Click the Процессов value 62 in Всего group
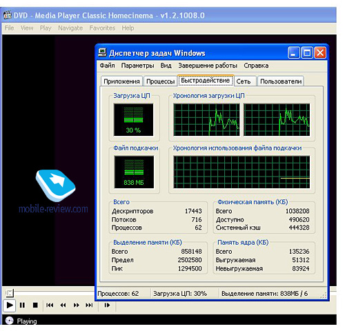The width and height of the screenshot is (345, 331). pyautogui.click(x=198, y=228)
